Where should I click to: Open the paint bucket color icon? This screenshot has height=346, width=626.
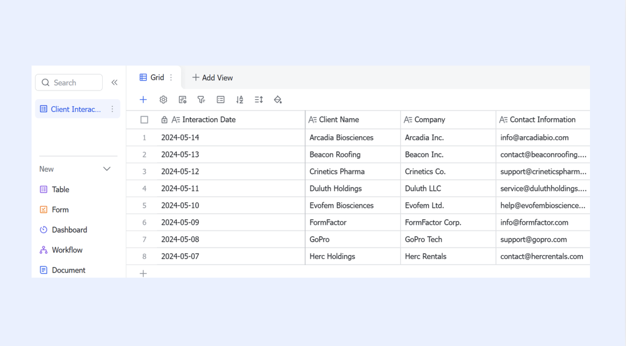click(278, 100)
